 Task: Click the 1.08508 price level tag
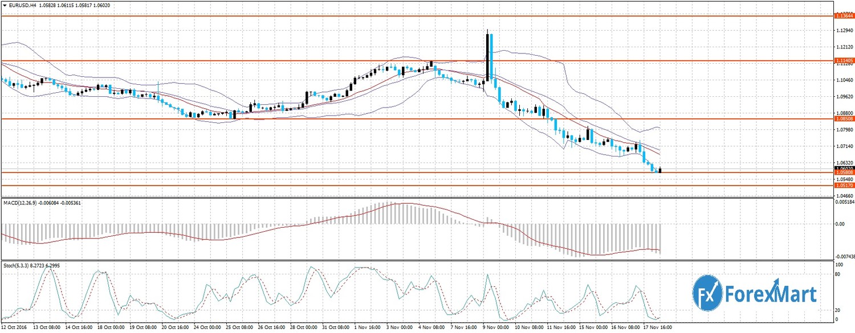[844, 119]
